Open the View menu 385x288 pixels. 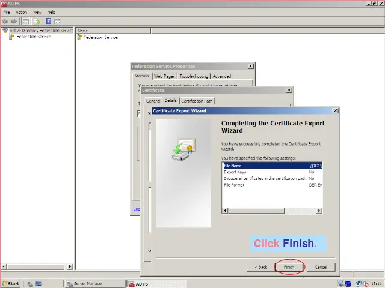[37, 12]
